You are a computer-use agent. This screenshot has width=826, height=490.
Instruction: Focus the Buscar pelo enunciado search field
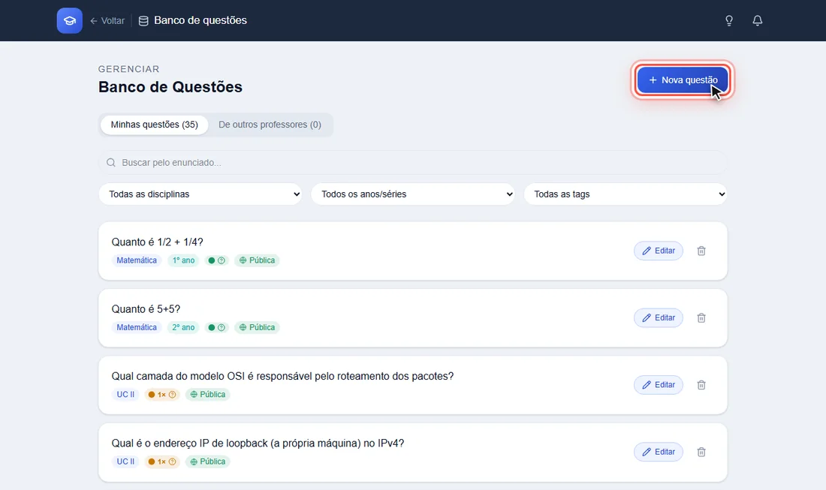(413, 163)
